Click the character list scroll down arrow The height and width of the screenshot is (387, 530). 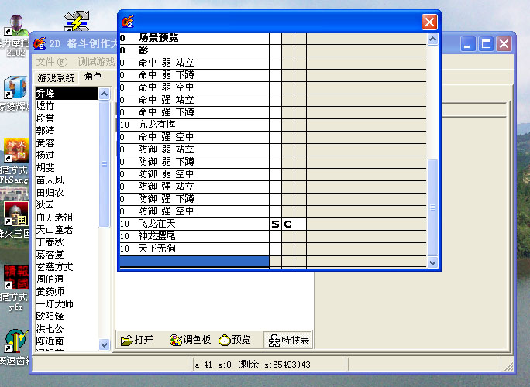tap(104, 344)
